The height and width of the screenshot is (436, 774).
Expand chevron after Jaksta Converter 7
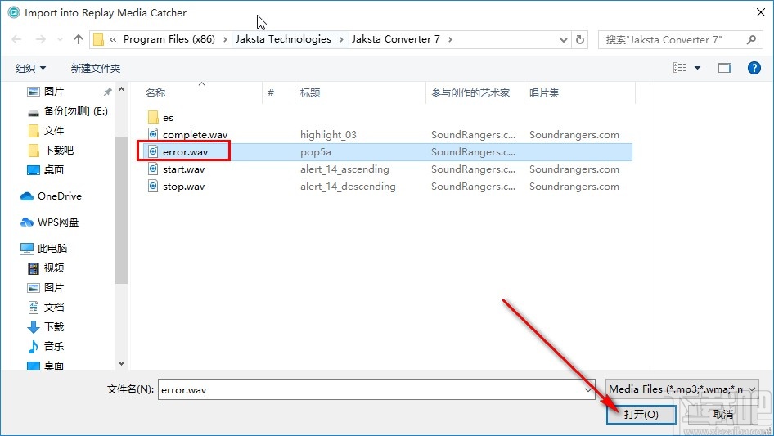(x=450, y=39)
